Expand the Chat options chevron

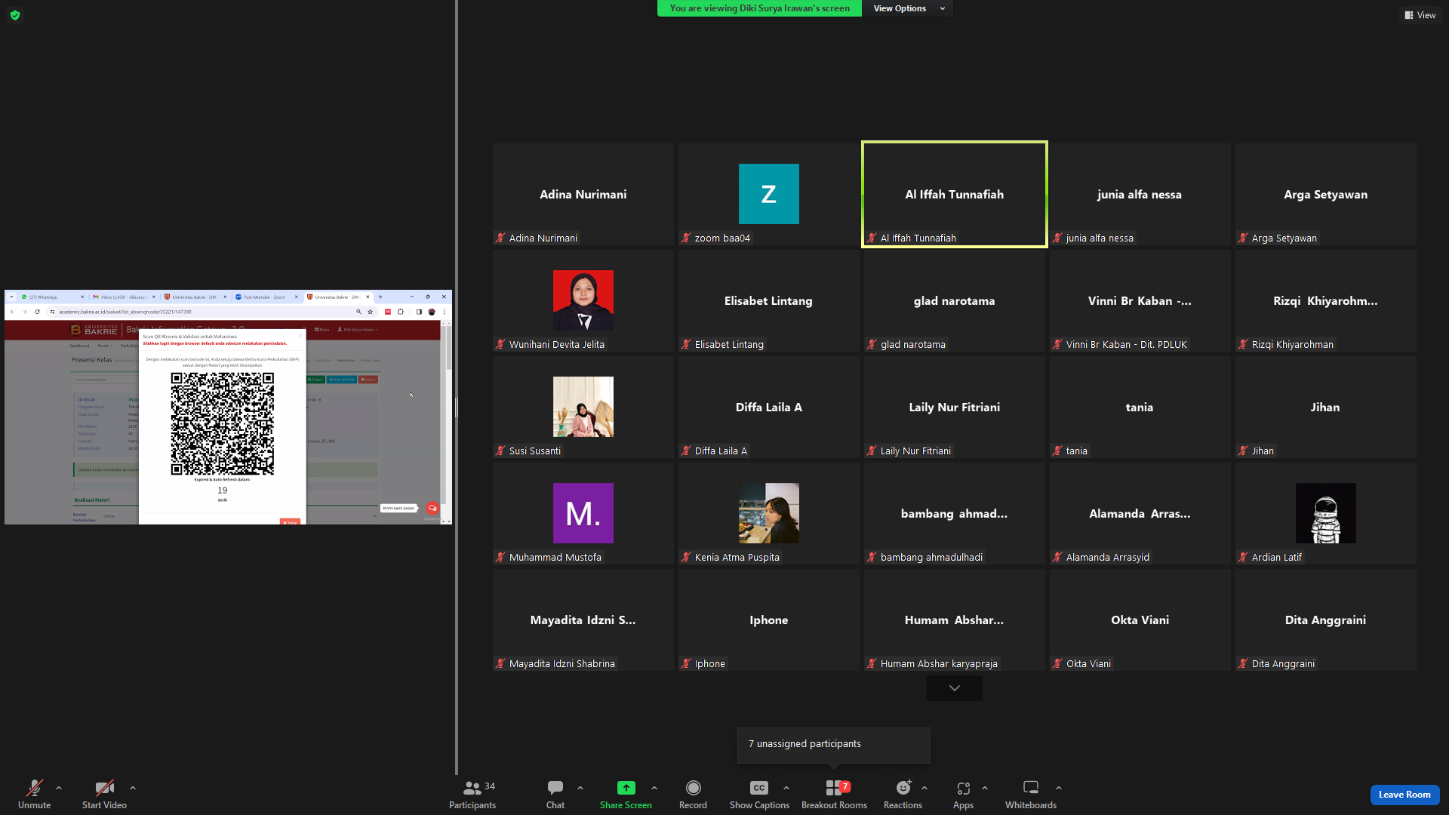[580, 788]
